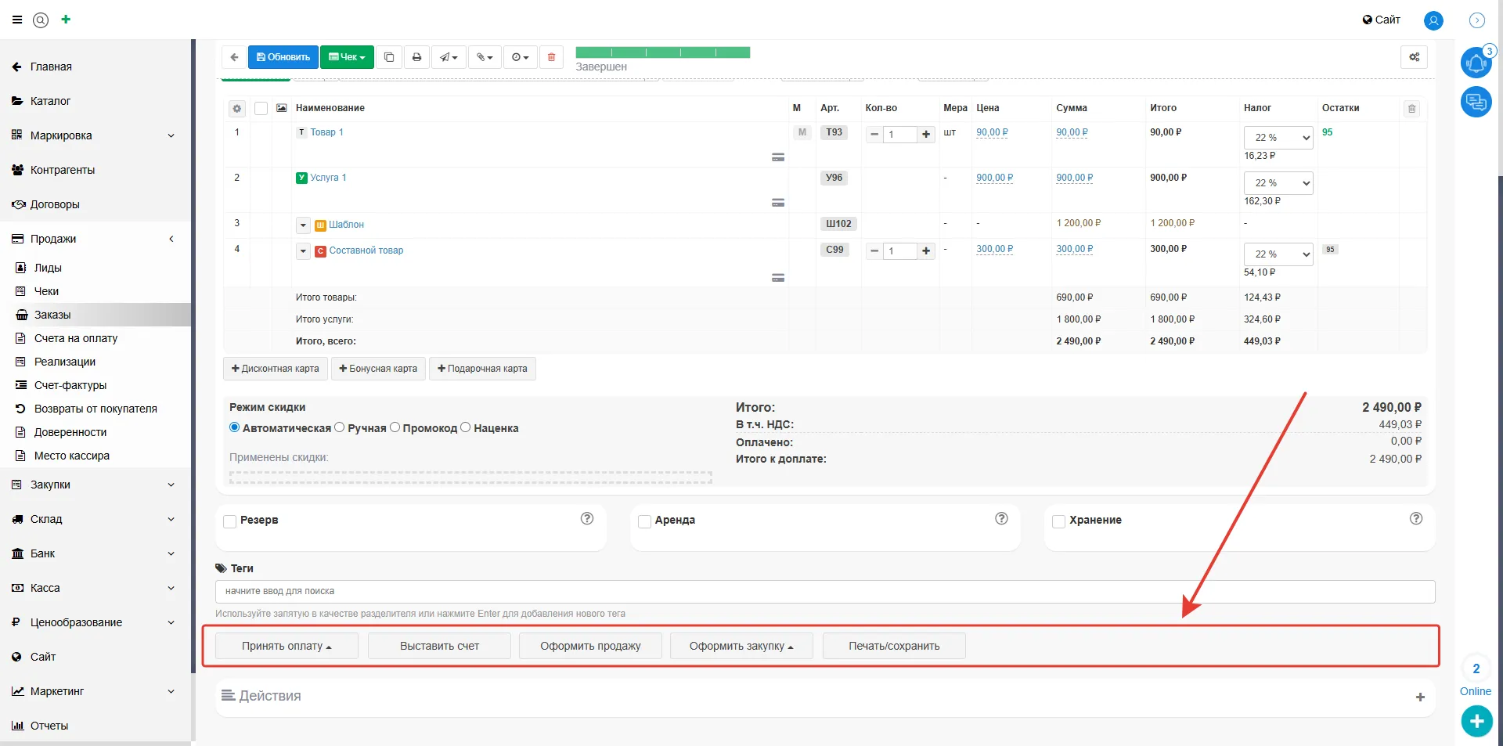Enable the Аренда checkbox

click(644, 521)
